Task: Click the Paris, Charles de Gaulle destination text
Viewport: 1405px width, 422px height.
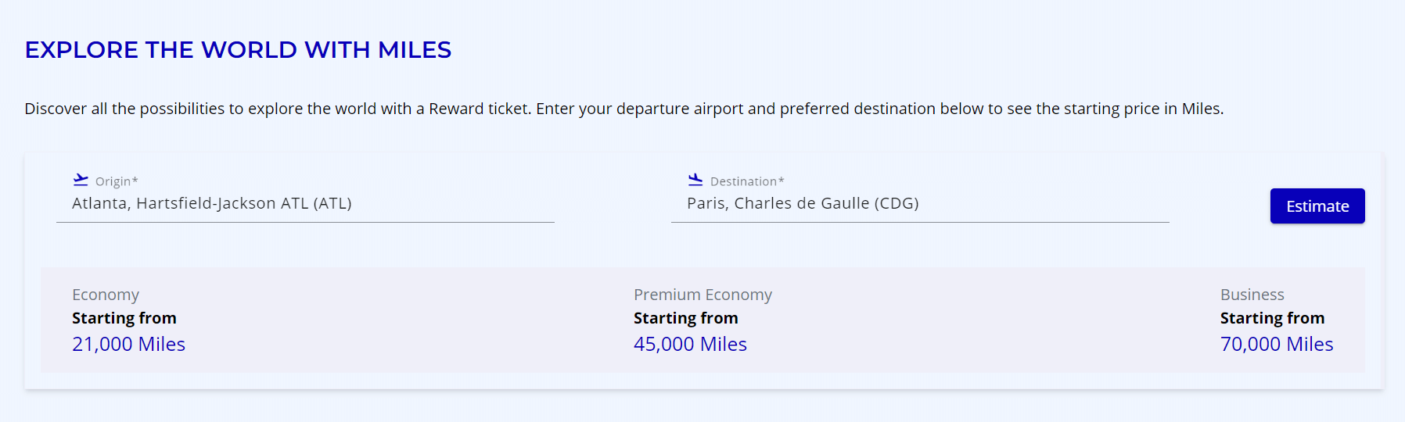Action: click(x=803, y=203)
